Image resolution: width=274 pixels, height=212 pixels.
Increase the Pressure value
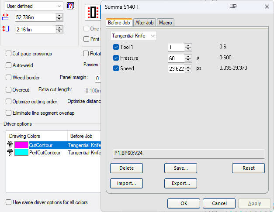(188, 56)
